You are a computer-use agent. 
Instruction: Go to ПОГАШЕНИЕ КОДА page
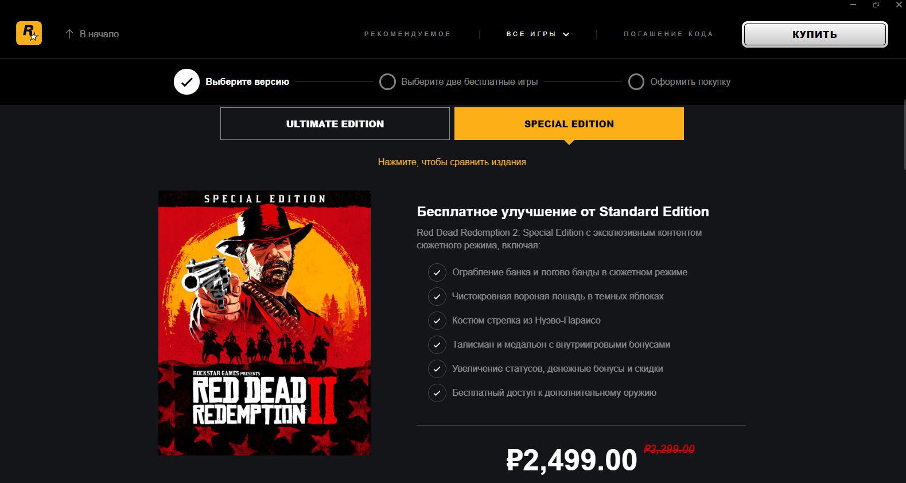(x=668, y=34)
